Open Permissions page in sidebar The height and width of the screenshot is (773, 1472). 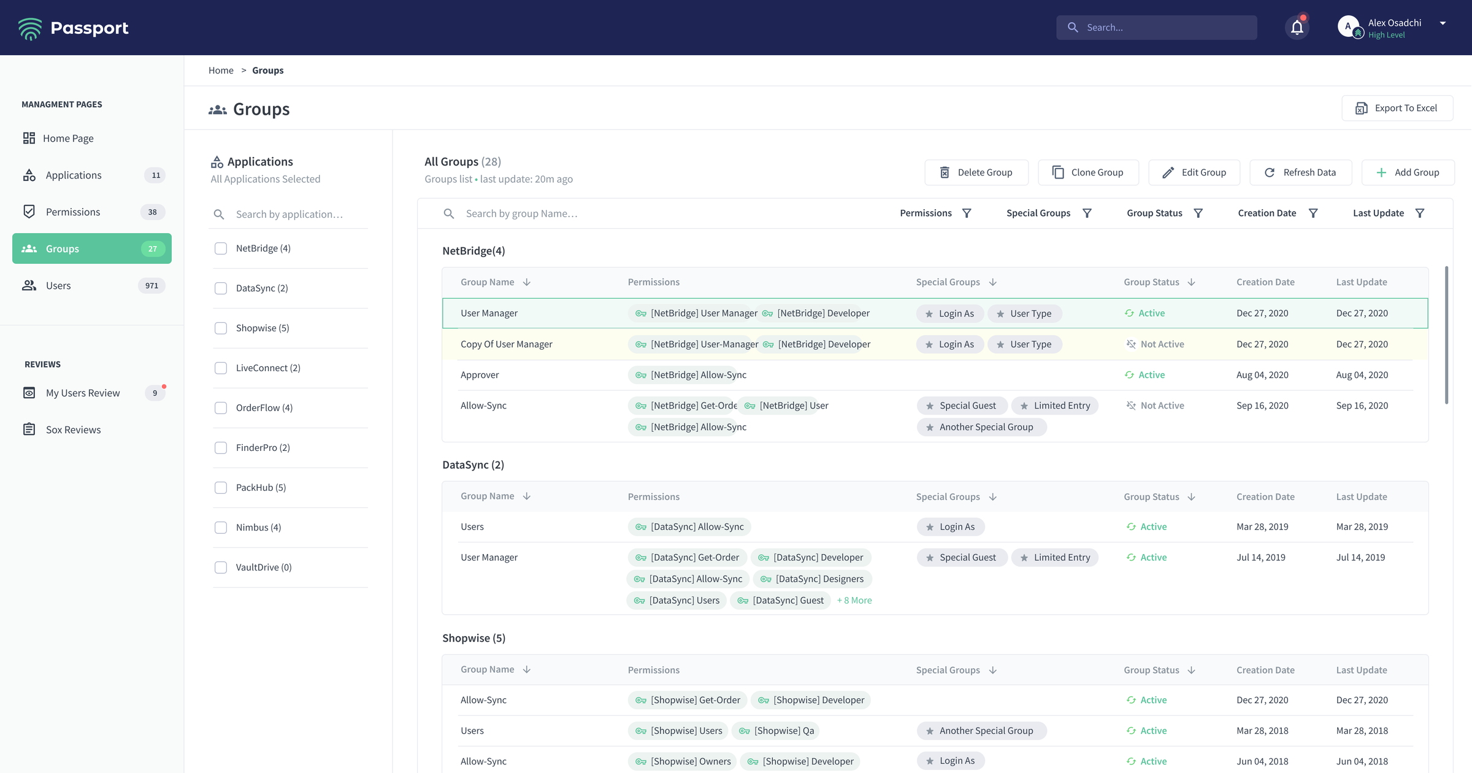point(92,212)
